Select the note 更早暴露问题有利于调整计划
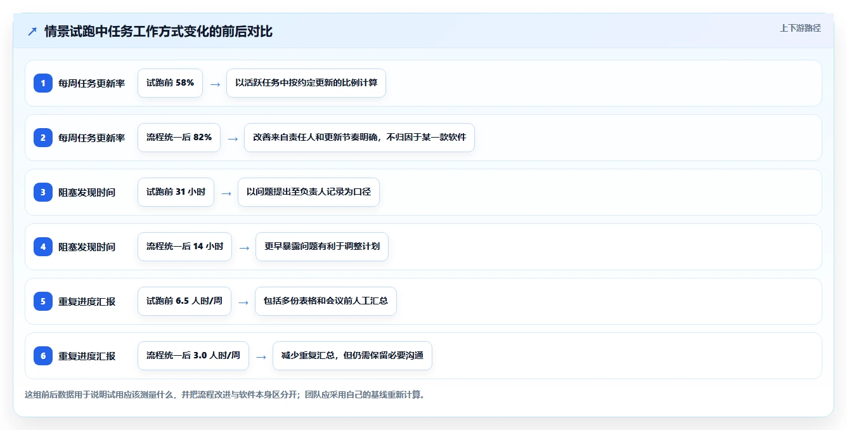Image resolution: width=847 pixels, height=430 pixels. tap(322, 247)
